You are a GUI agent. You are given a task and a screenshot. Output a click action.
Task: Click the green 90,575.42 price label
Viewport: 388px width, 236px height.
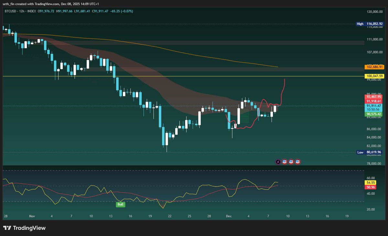tap(374, 114)
